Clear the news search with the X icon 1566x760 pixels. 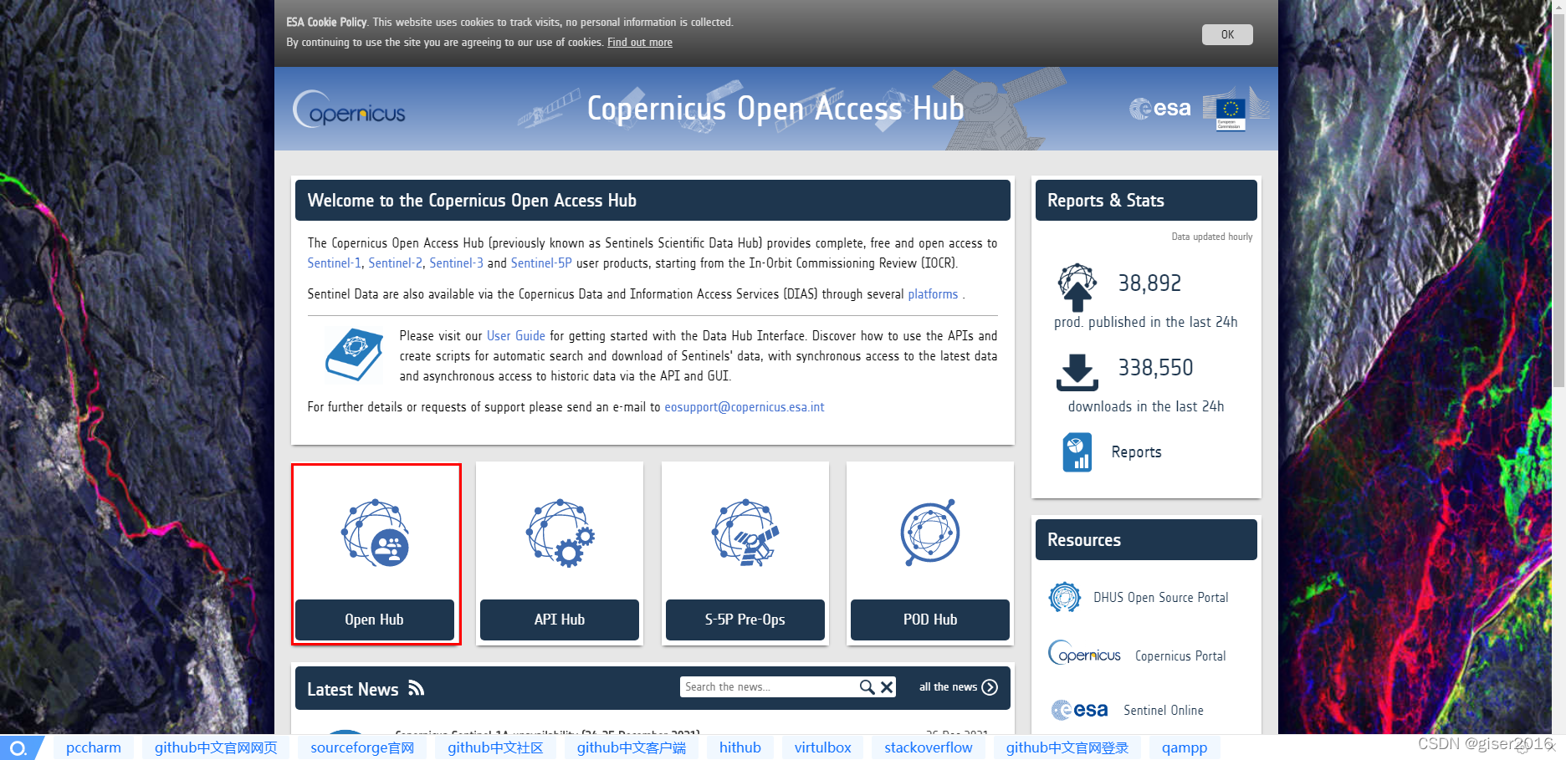click(888, 687)
